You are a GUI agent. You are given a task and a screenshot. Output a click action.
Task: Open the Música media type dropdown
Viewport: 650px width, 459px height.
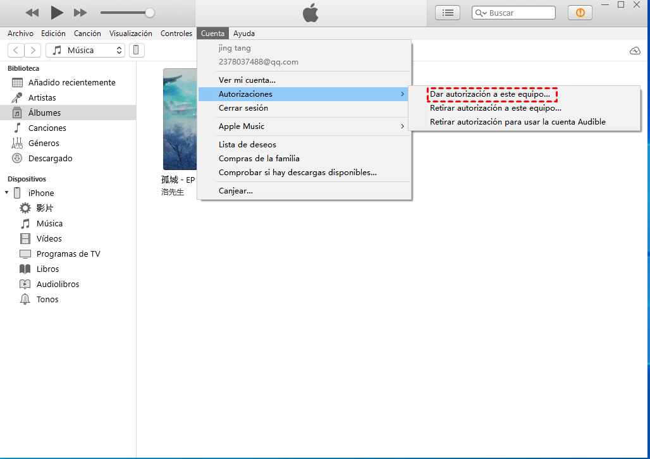point(85,51)
